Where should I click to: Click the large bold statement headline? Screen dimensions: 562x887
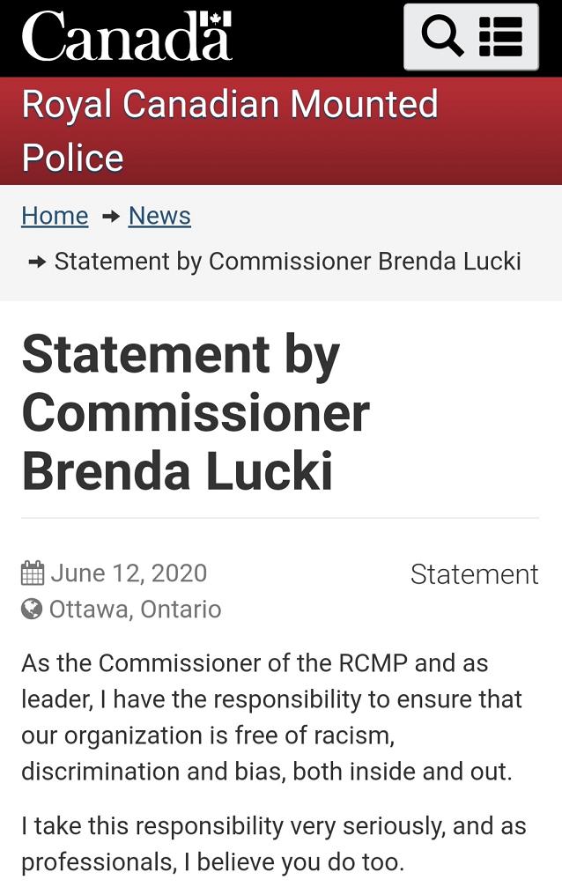(x=196, y=412)
